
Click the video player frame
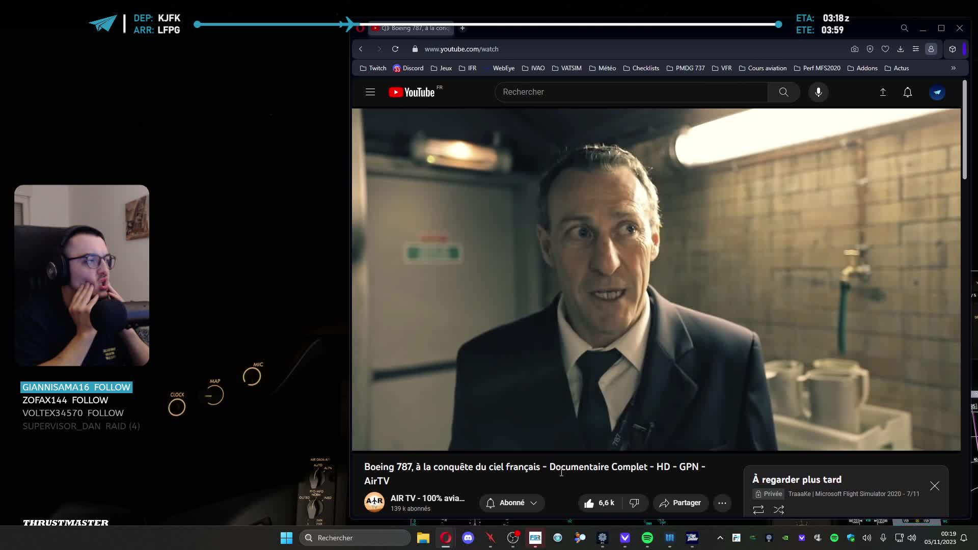[656, 280]
